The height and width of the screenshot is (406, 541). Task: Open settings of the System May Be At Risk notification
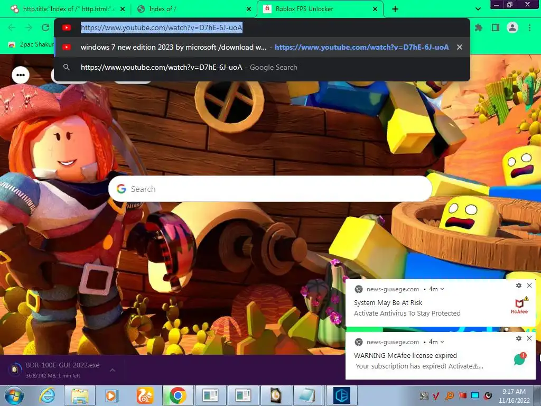(519, 285)
